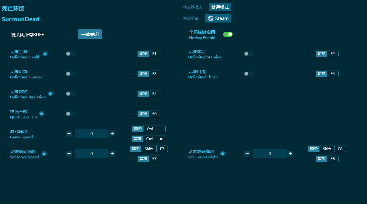Toggle the Unlimited Health switch
The height and width of the screenshot is (204, 367).
point(70,54)
